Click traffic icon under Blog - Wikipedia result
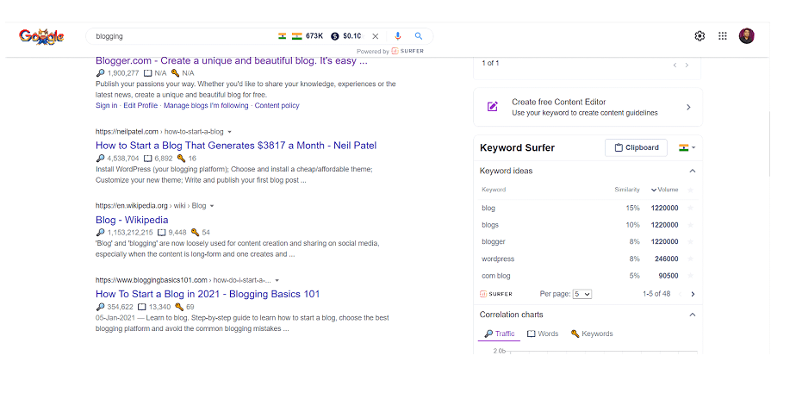 100,233
